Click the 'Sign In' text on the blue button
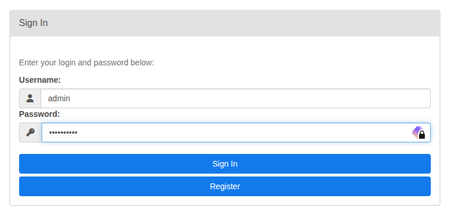Image resolution: width=451 pixels, height=217 pixels. [225, 164]
